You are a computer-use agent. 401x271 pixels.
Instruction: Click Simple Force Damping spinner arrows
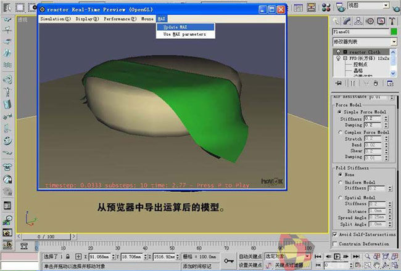(386, 125)
